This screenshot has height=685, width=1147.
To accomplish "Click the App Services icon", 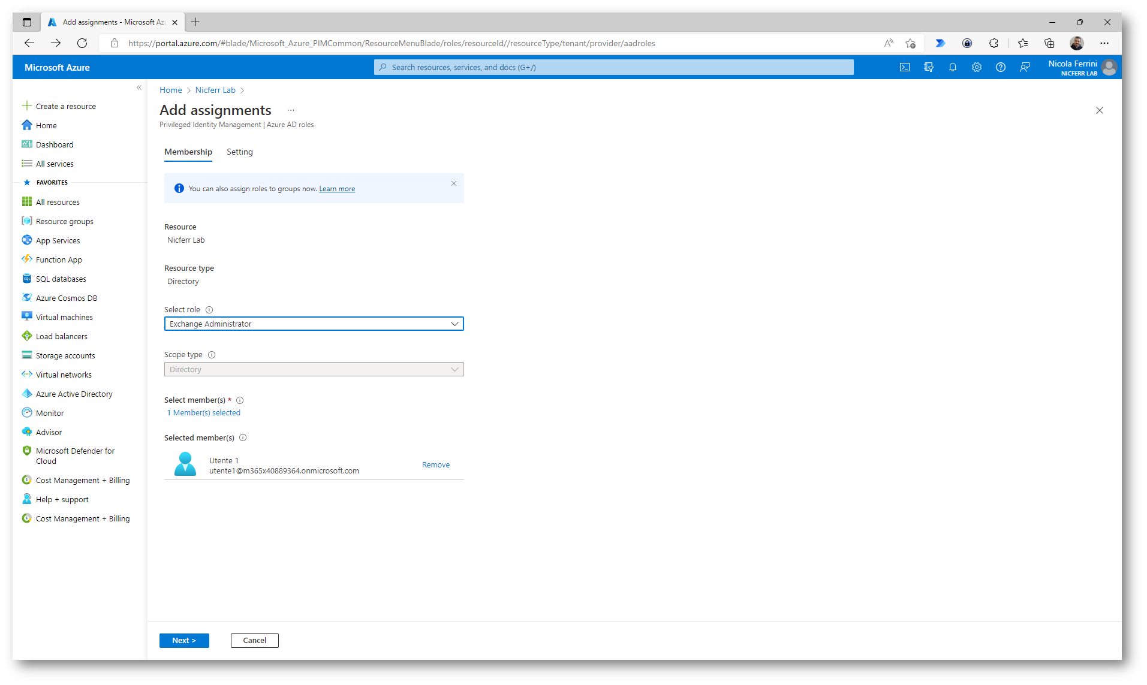I will click(27, 240).
